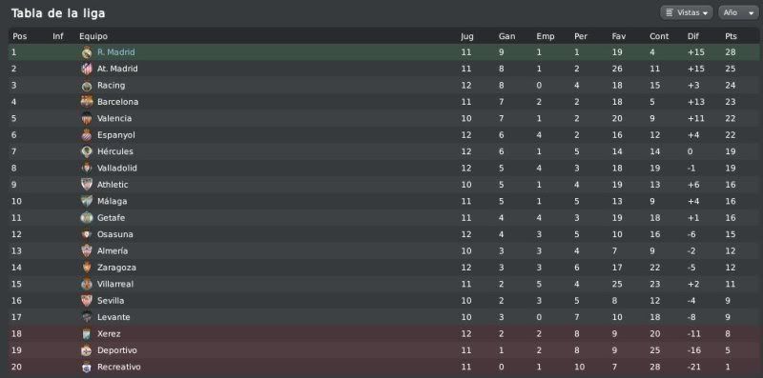763x378 pixels.
Task: Open the Málaga team link
Action: (x=112, y=201)
